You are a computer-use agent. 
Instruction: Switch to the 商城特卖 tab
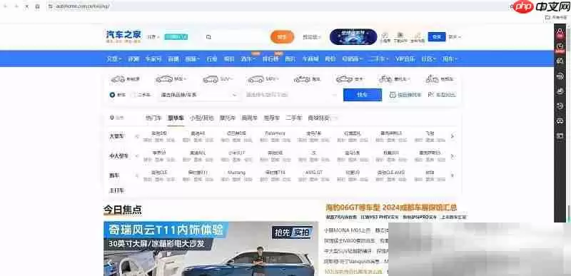point(318,118)
